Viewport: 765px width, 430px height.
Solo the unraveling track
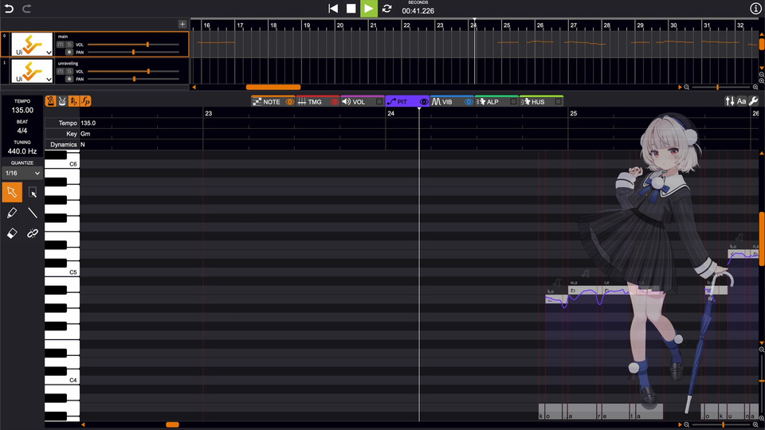pos(69,71)
